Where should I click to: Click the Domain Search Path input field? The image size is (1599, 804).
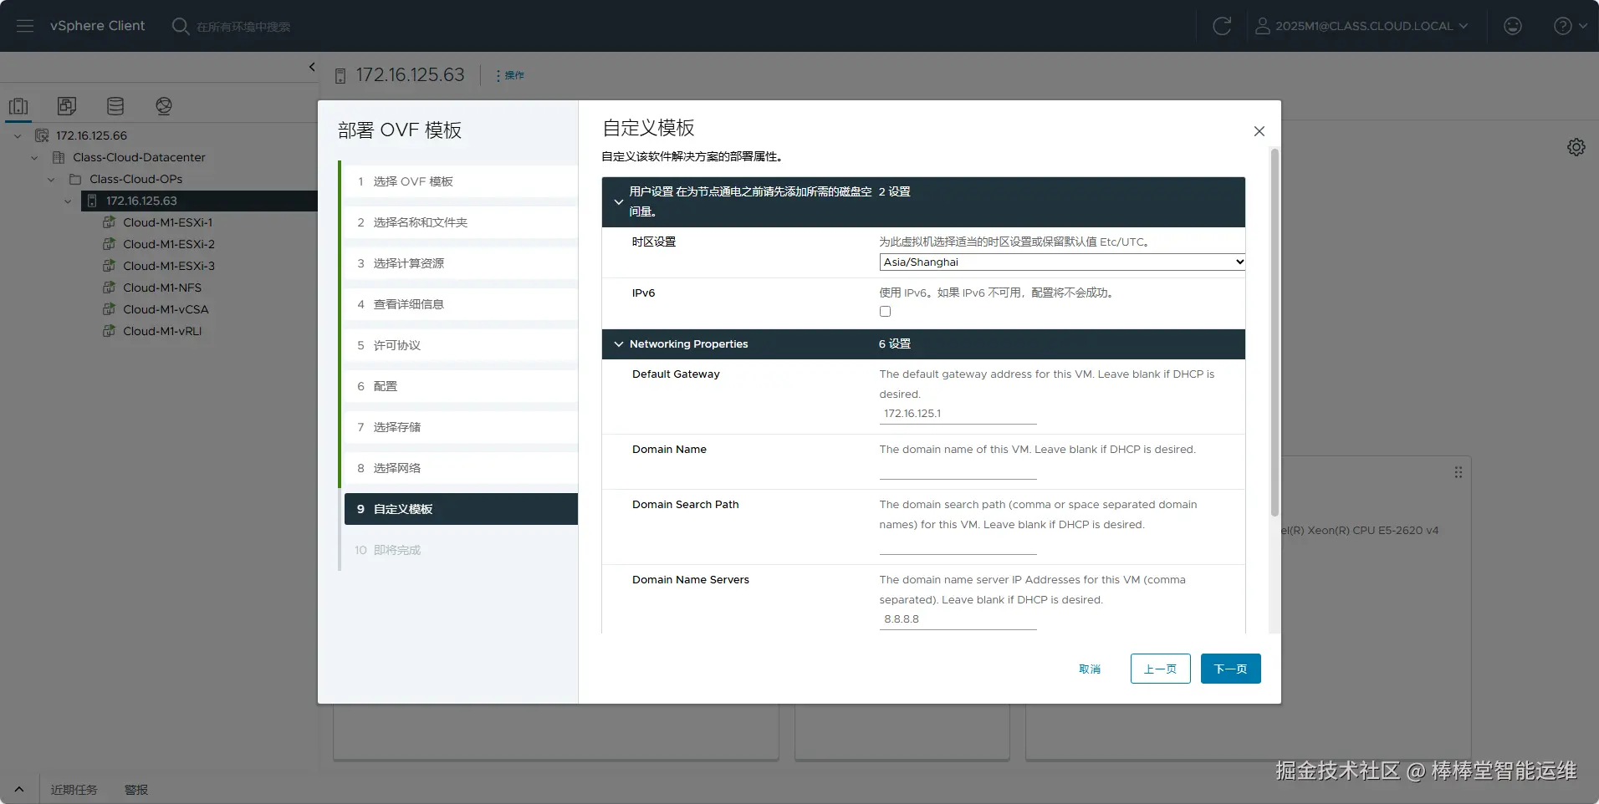958,544
